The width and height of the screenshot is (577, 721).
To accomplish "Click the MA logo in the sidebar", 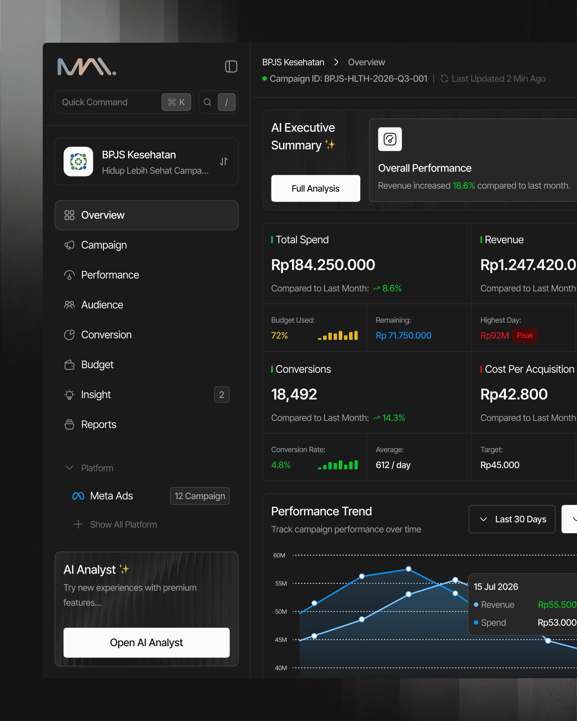I will [x=87, y=67].
